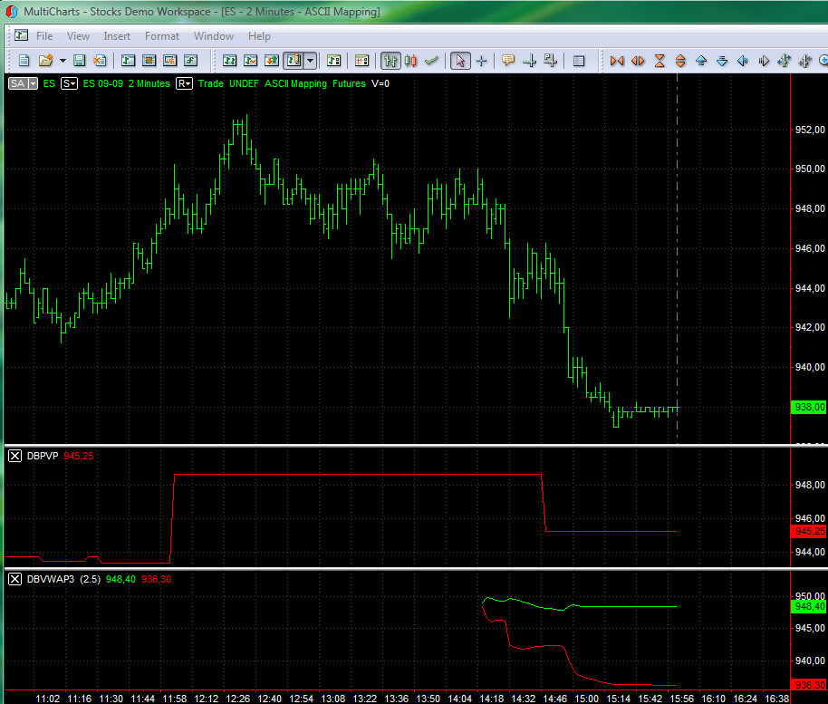This screenshot has height=704, width=828.
Task: Click the compress bars horizontally icon
Action: coord(617,61)
